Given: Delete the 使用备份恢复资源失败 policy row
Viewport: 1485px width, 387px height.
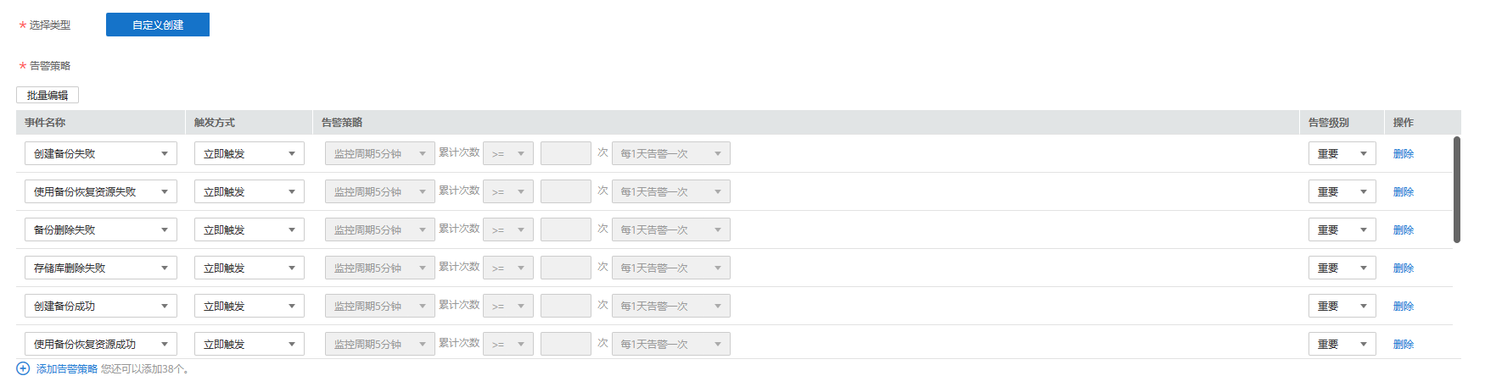Looking at the screenshot, I should click(x=1404, y=191).
